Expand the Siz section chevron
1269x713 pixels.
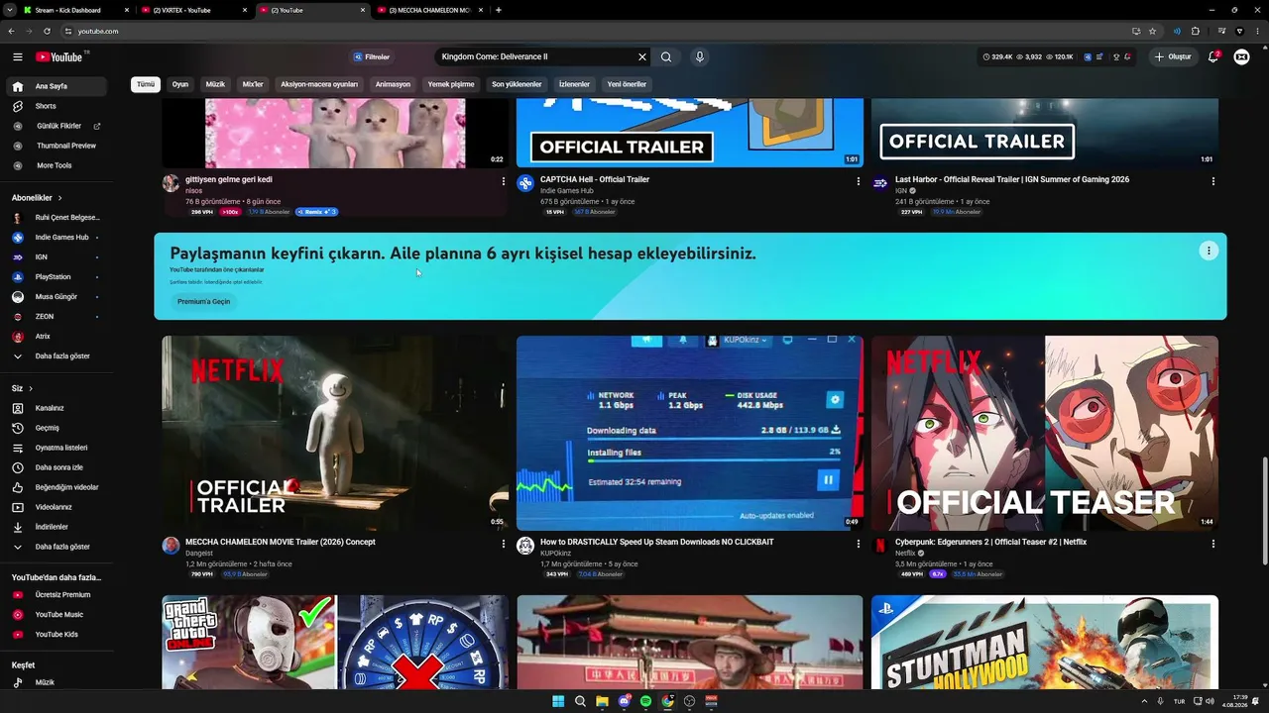click(31, 388)
